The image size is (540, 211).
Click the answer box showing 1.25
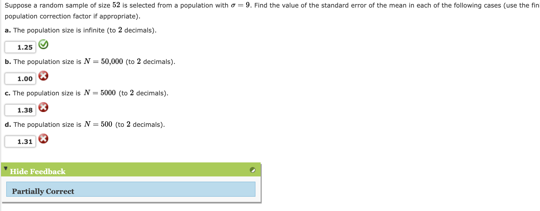click(20, 47)
